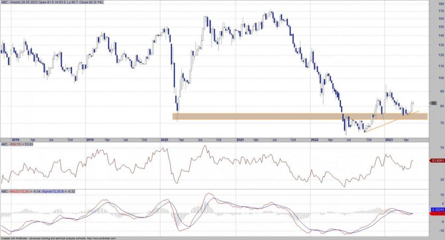Click the 2019 year label on the time axis
Image resolution: width=445 pixels, height=240 pixels.
pyautogui.click(x=90, y=140)
